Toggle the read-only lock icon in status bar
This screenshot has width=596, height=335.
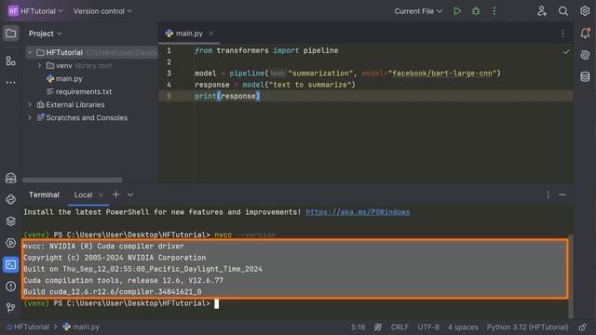pyautogui.click(x=582, y=327)
